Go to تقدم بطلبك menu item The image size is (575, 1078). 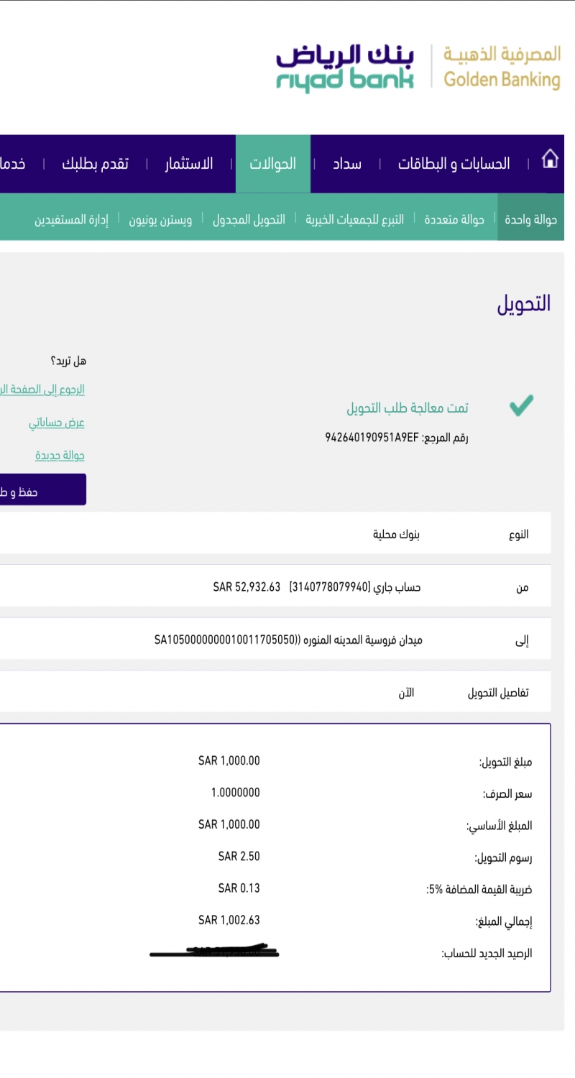[95, 164]
